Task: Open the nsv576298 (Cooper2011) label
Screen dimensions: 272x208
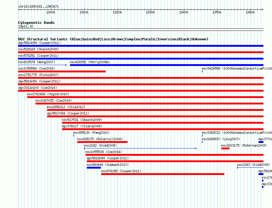Action: click(x=121, y=171)
